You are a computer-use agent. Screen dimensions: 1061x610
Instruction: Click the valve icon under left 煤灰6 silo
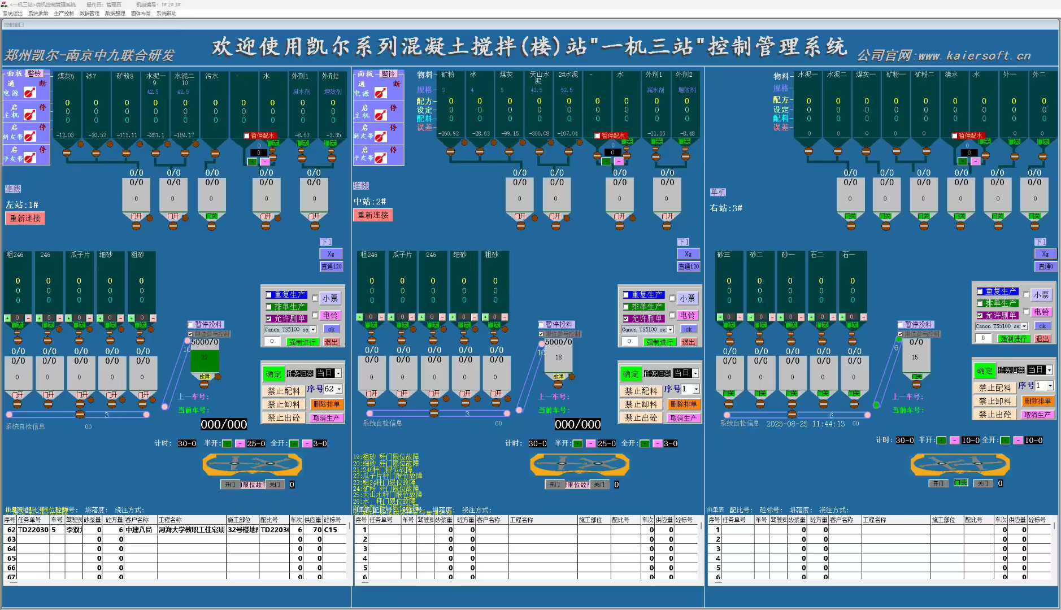[67, 152]
